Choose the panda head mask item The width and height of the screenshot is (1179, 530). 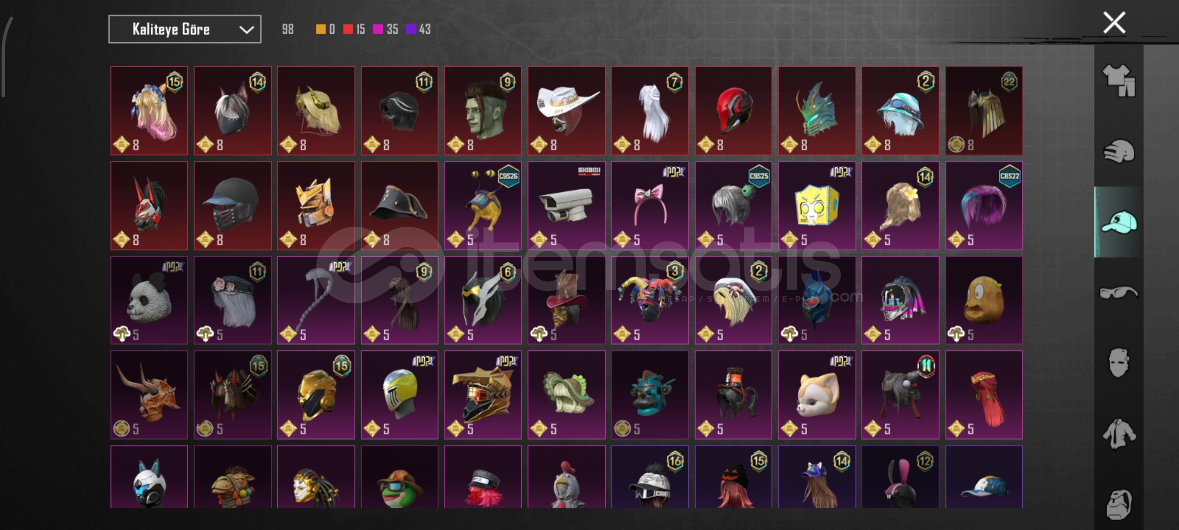coord(149,300)
